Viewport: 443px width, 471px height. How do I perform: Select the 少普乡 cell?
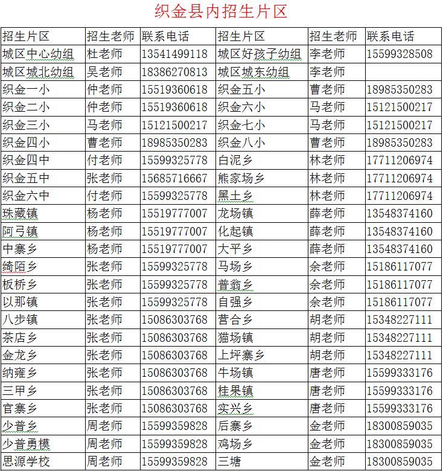(43, 426)
